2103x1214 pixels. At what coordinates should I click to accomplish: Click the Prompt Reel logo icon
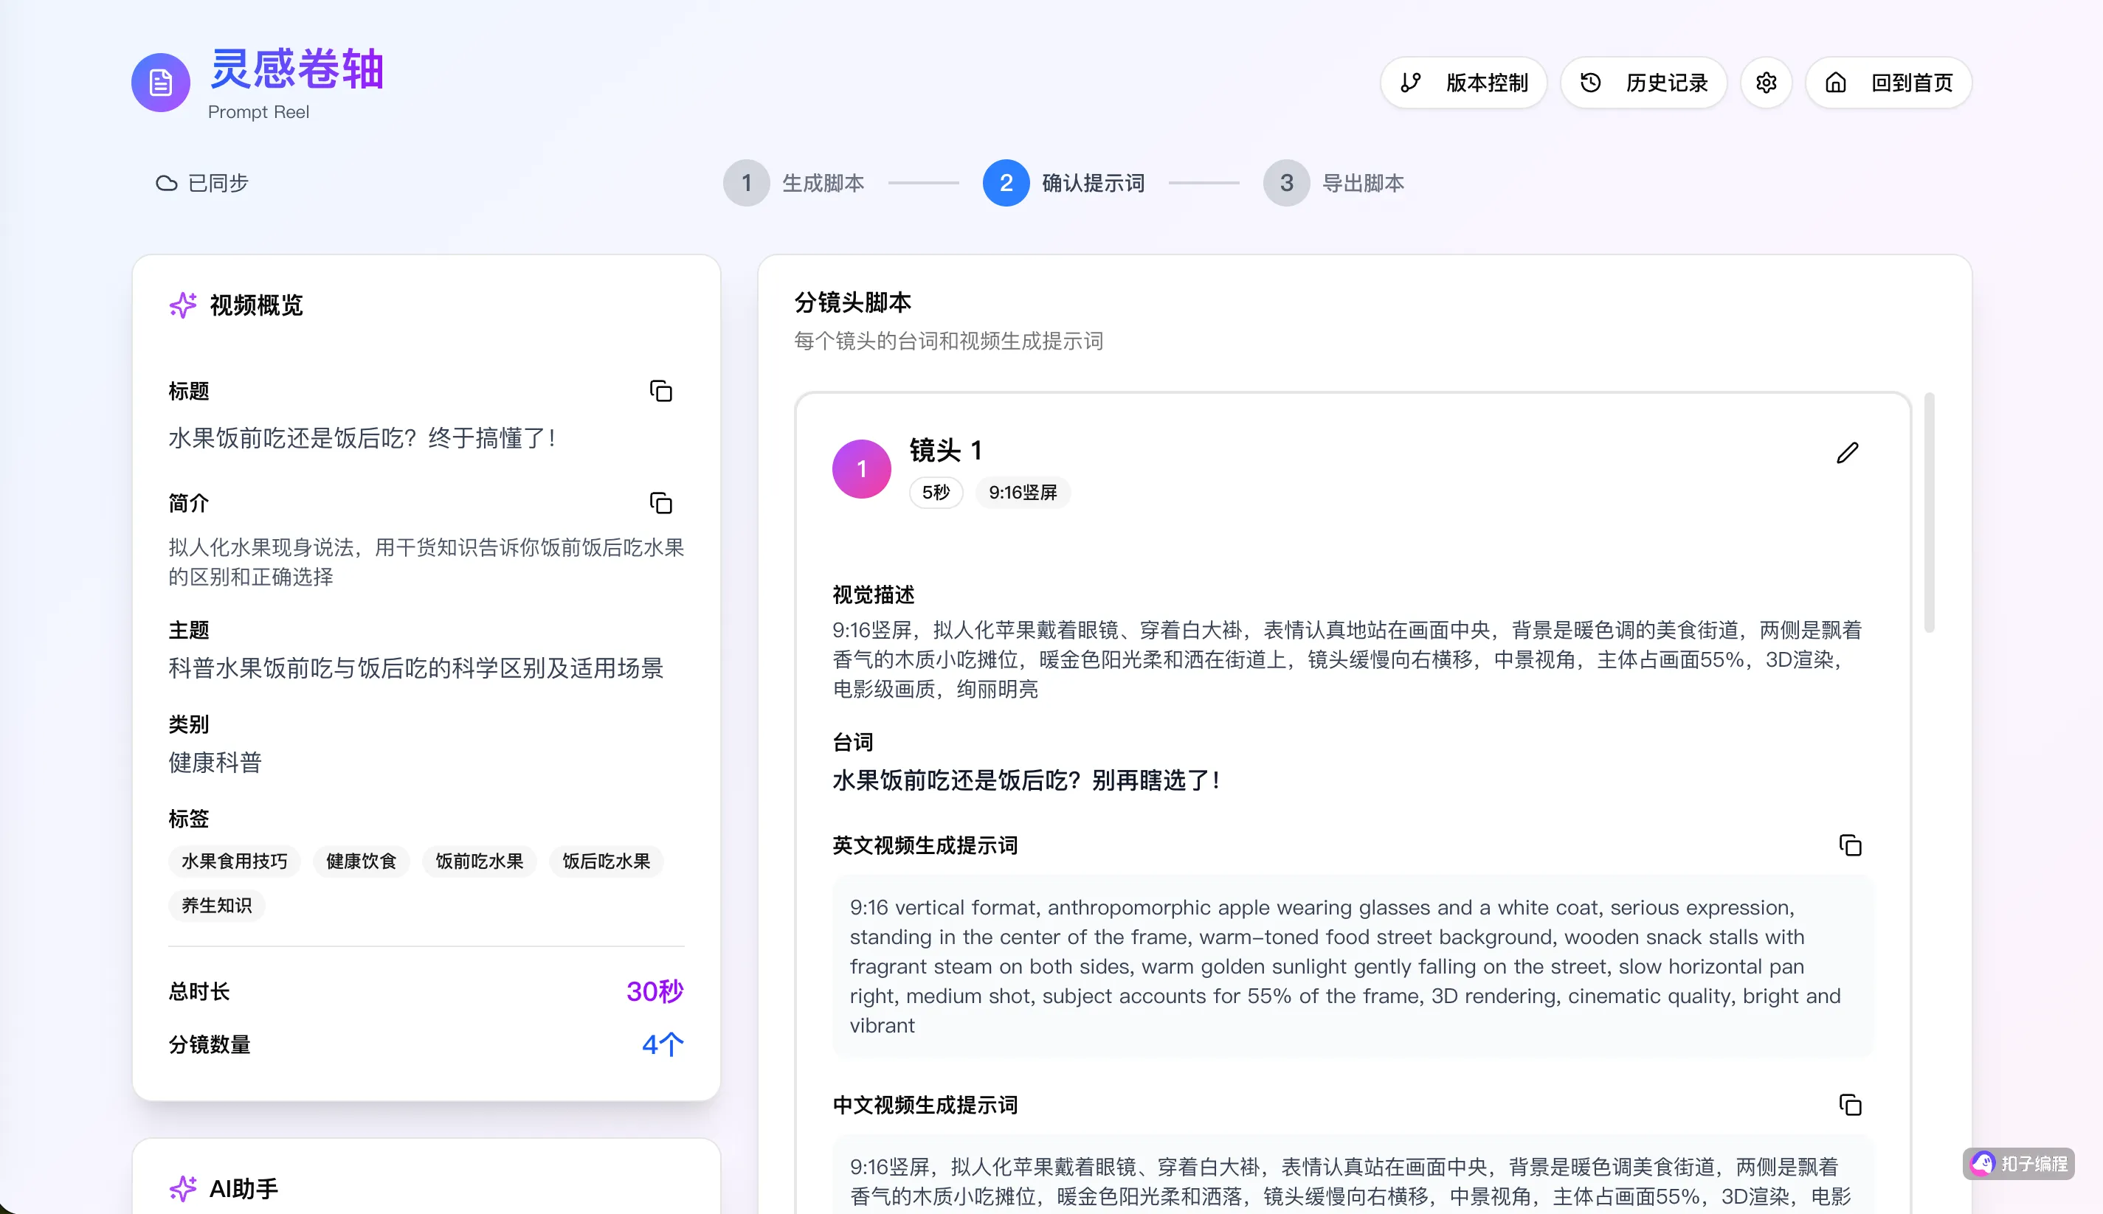(160, 83)
